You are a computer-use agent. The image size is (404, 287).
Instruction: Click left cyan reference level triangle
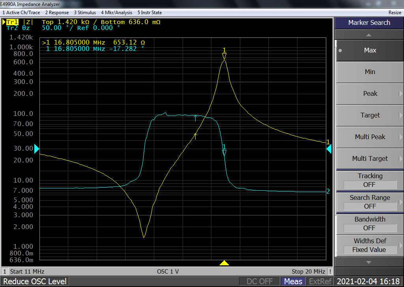(x=37, y=149)
